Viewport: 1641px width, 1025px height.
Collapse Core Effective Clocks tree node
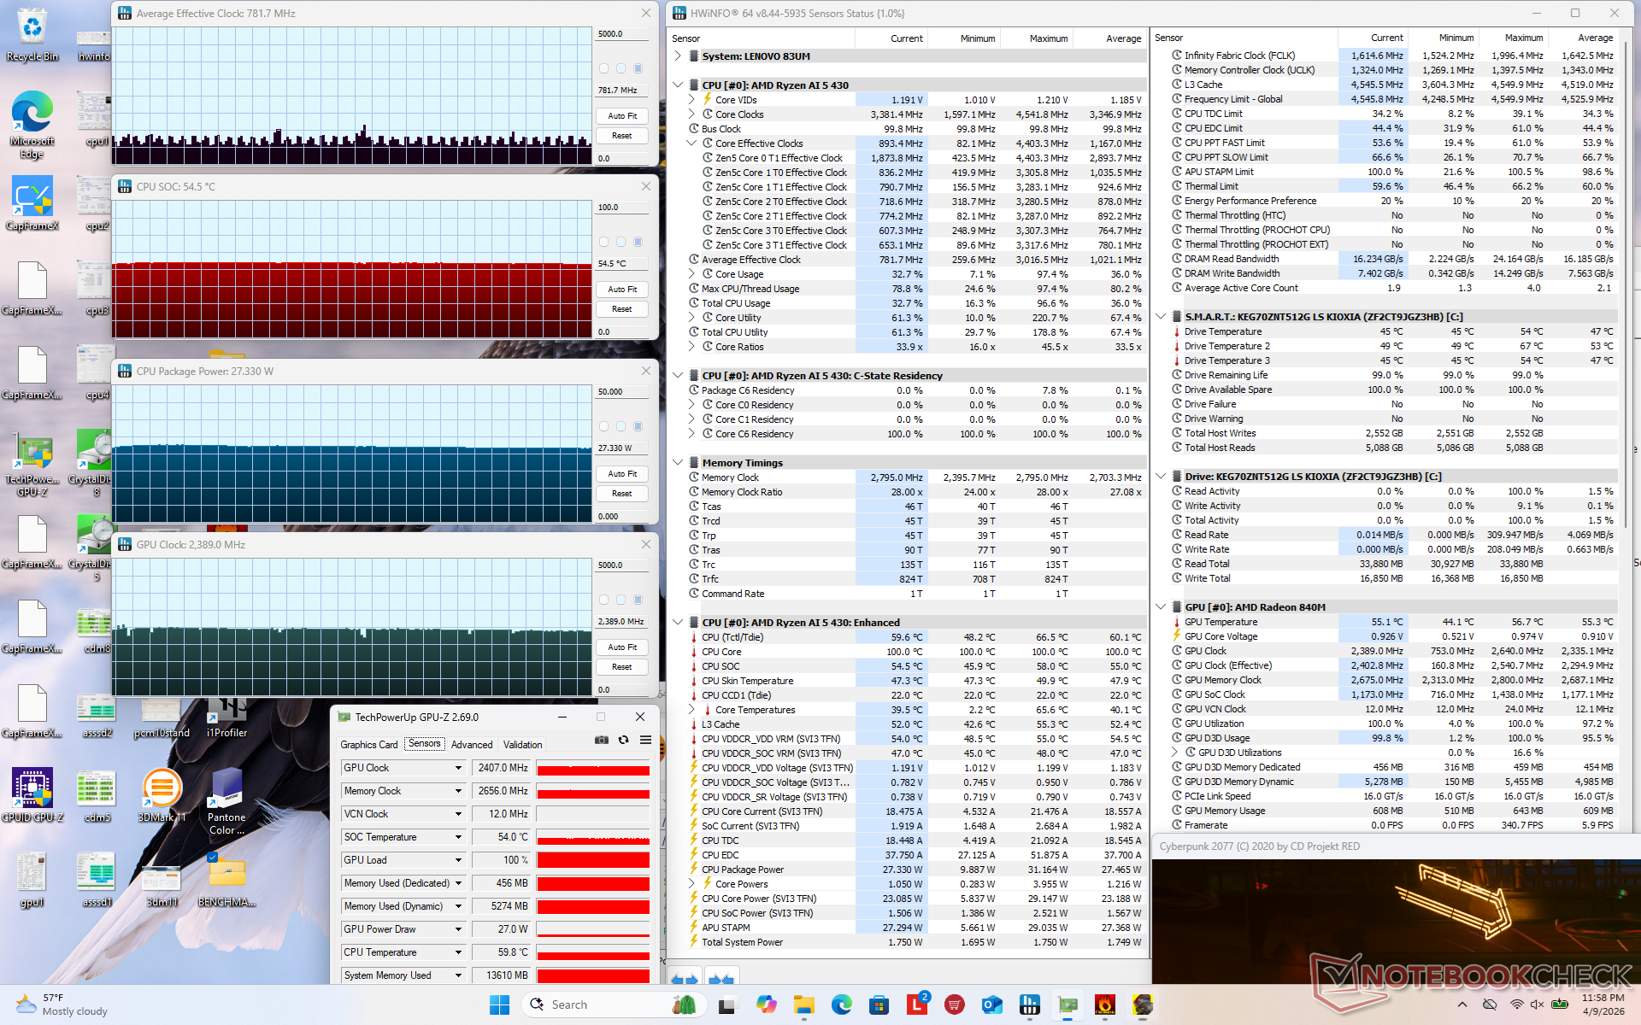[691, 143]
